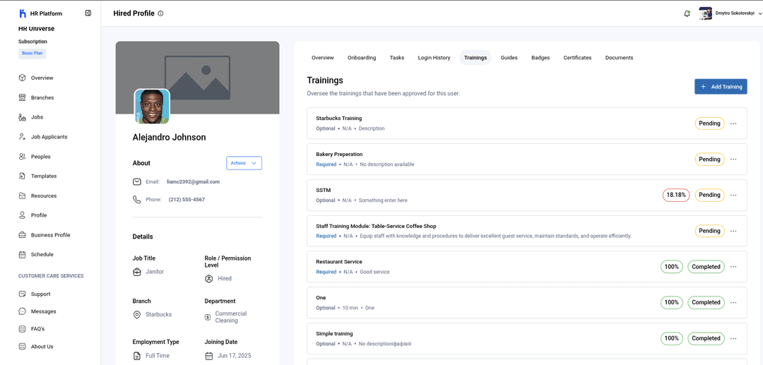Collapse the sidebar with the panel icon
Screen dimensions: 763x365
[x=88, y=13]
